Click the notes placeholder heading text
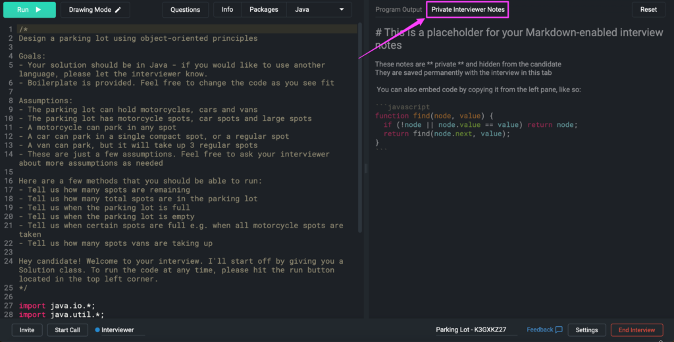The image size is (674, 342). click(519, 39)
